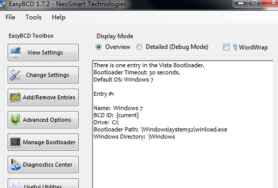Open Advanced Options button label
Viewport: 278px width, 188px height.
(x=47, y=120)
